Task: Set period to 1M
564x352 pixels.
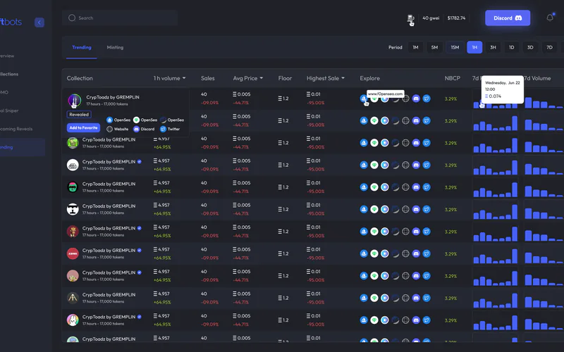Action: tap(415, 47)
